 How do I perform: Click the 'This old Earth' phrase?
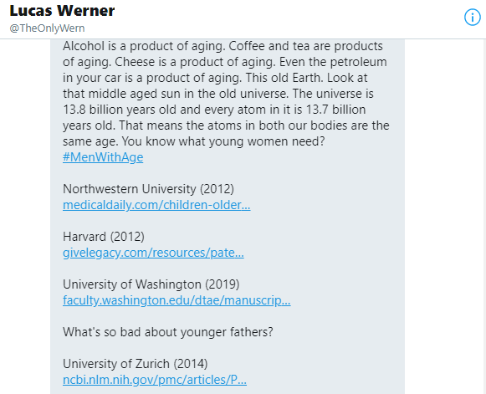(x=284, y=78)
